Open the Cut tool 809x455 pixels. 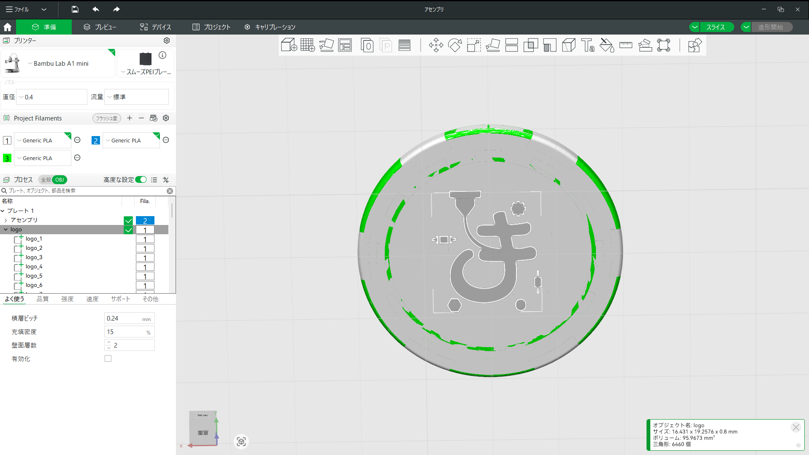(511, 45)
